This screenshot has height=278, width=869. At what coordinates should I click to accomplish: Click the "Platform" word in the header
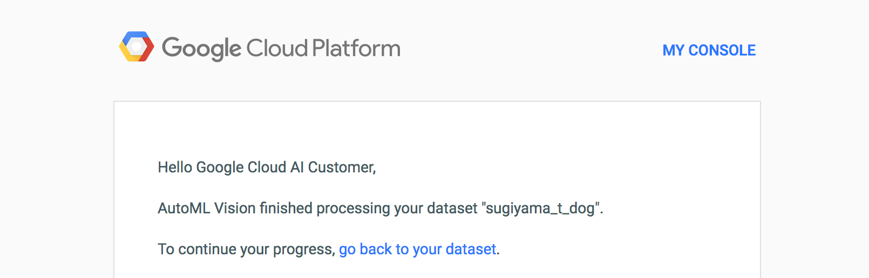356,48
